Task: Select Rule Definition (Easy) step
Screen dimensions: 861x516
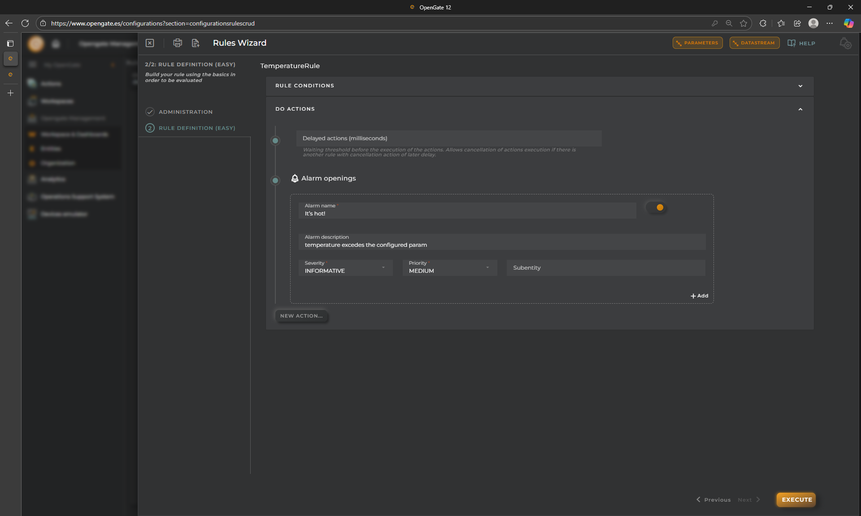Action: (196, 128)
